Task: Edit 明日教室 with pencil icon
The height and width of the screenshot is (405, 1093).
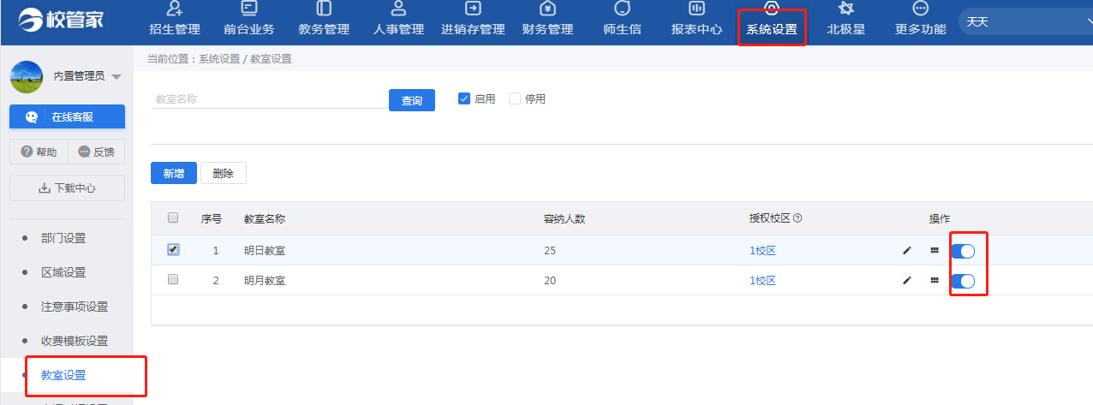Action: coord(907,251)
